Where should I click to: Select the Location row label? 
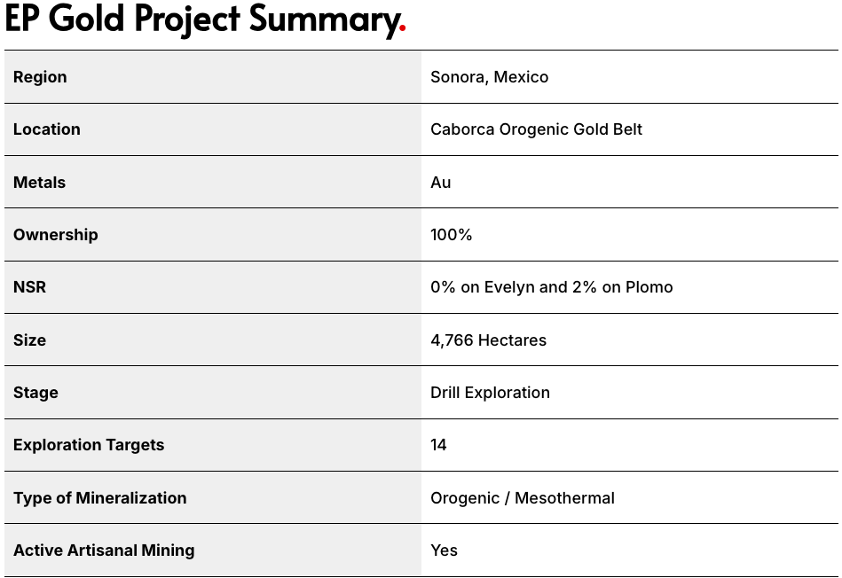47,129
